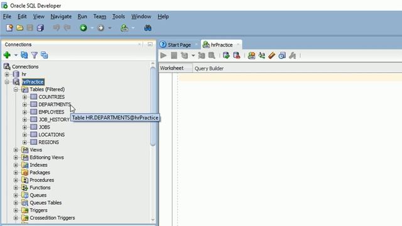402x226 pixels.
Task: Click the Save All icon
Action: (40, 28)
